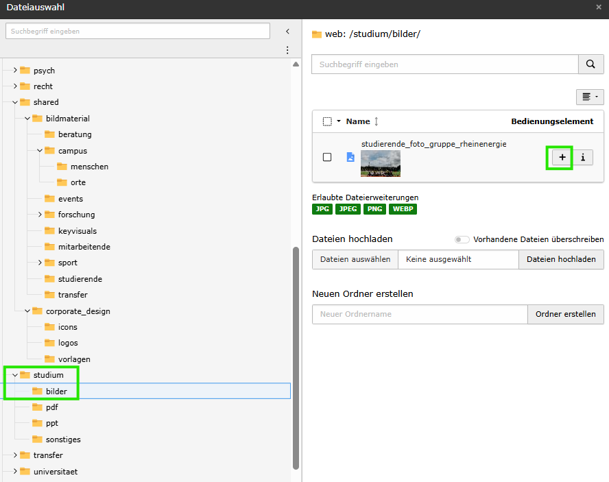
Task: Collapse the corporate_design folder
Action: point(28,311)
